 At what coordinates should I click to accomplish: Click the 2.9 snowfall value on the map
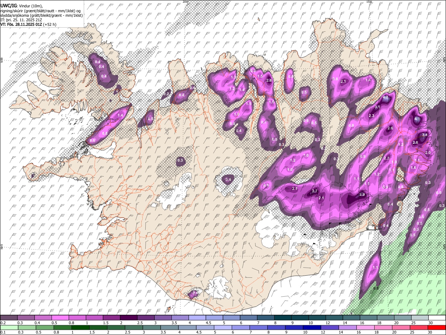pyautogui.click(x=362, y=195)
